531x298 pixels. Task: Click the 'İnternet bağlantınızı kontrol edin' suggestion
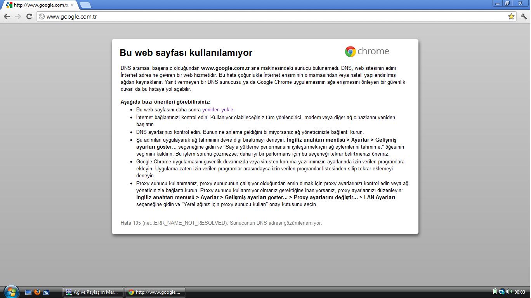(x=265, y=121)
